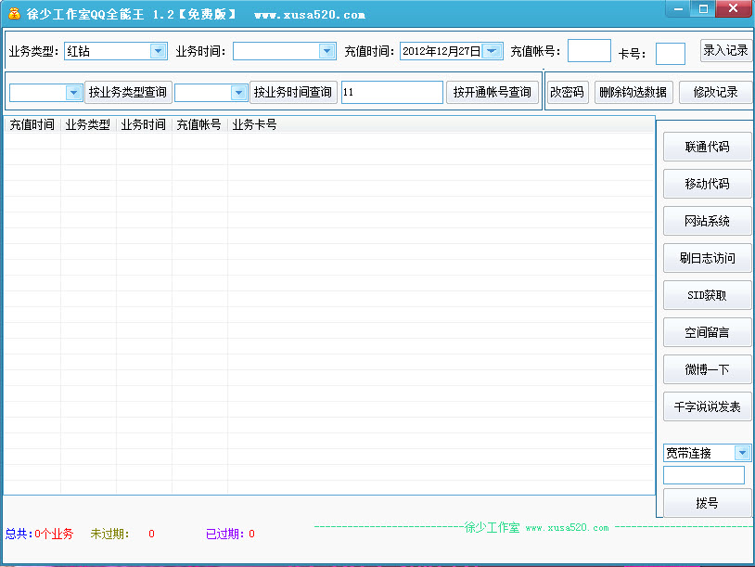Click 按开通帐号查询 button

493,92
